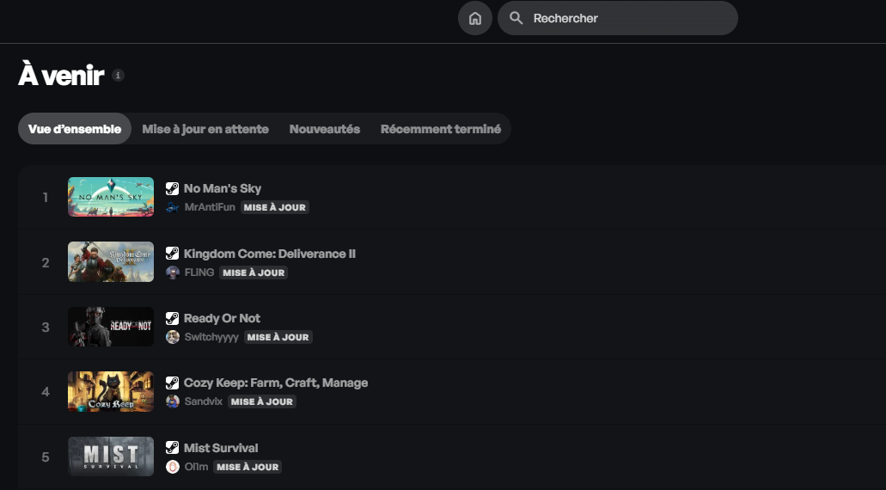Click the MISE À JOUR badge for Kingdom Come
The image size is (886, 490).
[253, 273]
